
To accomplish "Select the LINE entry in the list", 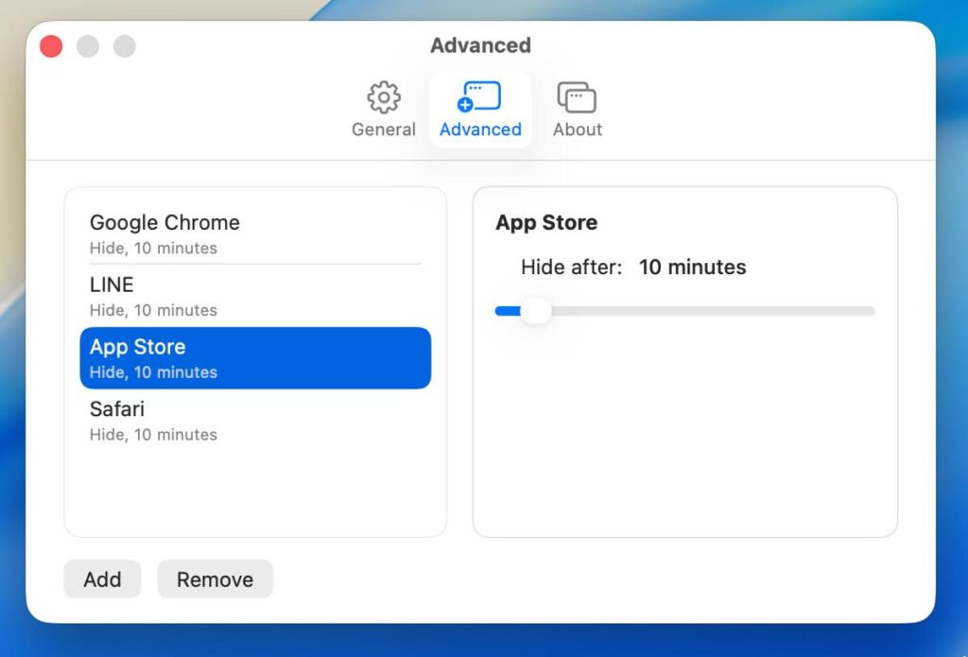I will coord(112,285).
